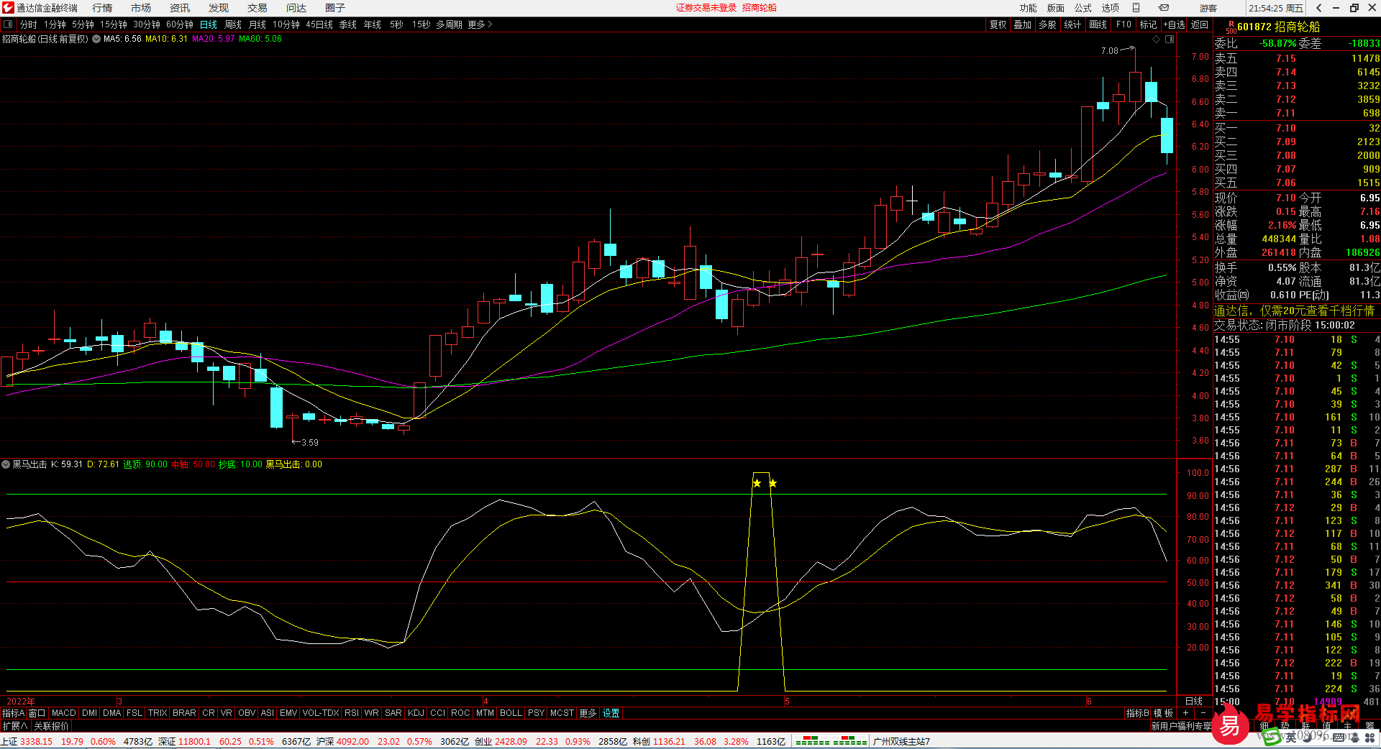1381x749 pixels.
Task: Open the 多周期 view
Action: tap(449, 24)
